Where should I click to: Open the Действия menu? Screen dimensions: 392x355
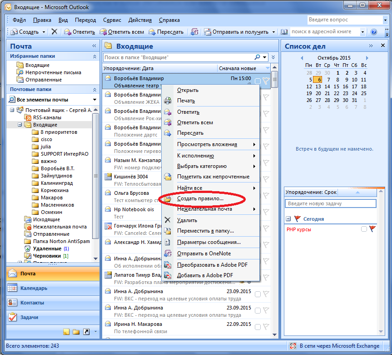(x=140, y=20)
